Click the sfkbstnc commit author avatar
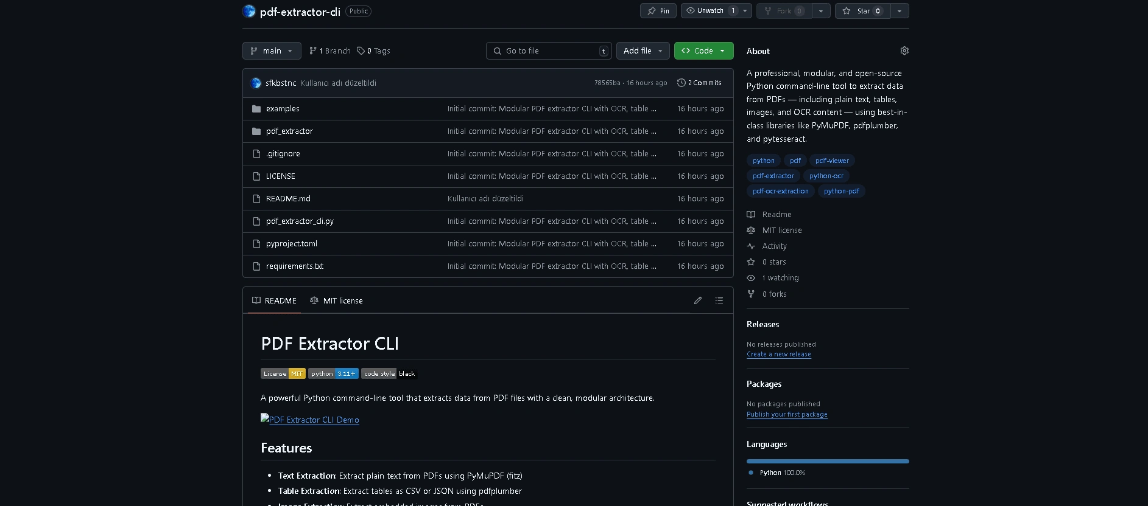This screenshot has width=1148, height=506. 256,83
